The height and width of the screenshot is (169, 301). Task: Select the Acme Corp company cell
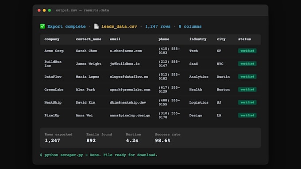54,51
